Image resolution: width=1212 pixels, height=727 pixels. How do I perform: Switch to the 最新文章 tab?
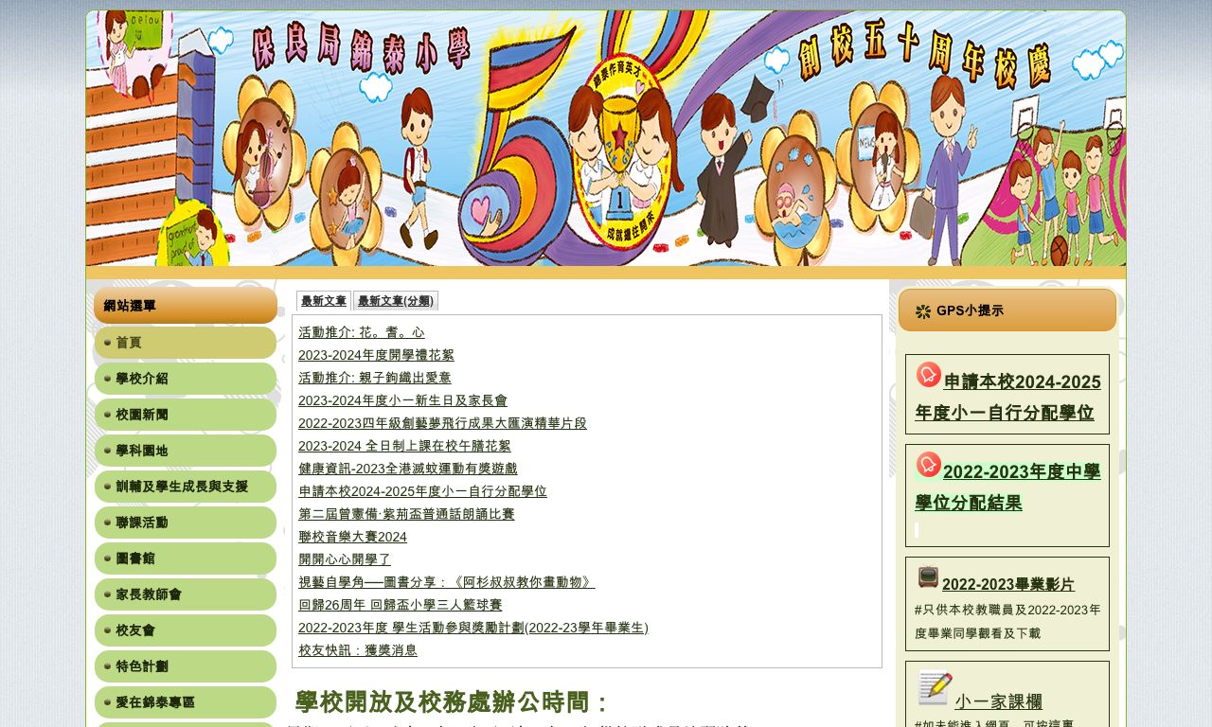click(323, 300)
